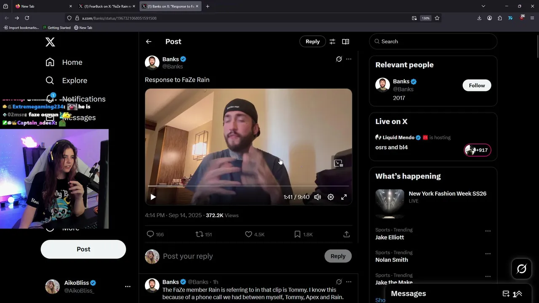Click the X logo in sidebar
Screen dimensions: 539x303
point(50,42)
